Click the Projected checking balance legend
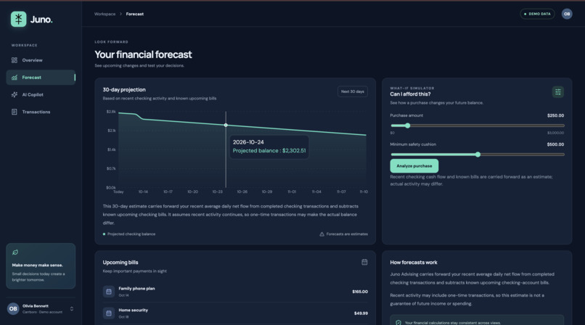Screen dimensions: 585x325 [129, 234]
